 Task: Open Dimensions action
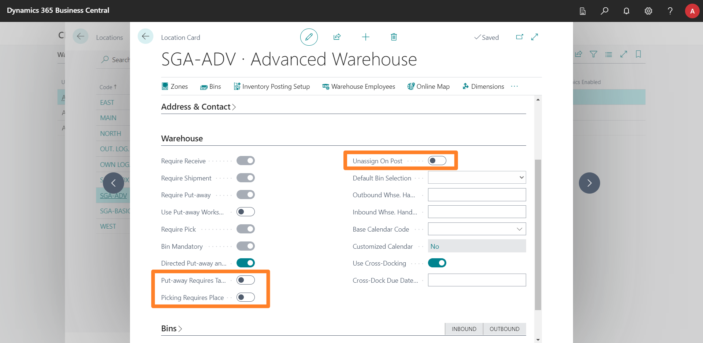(483, 87)
